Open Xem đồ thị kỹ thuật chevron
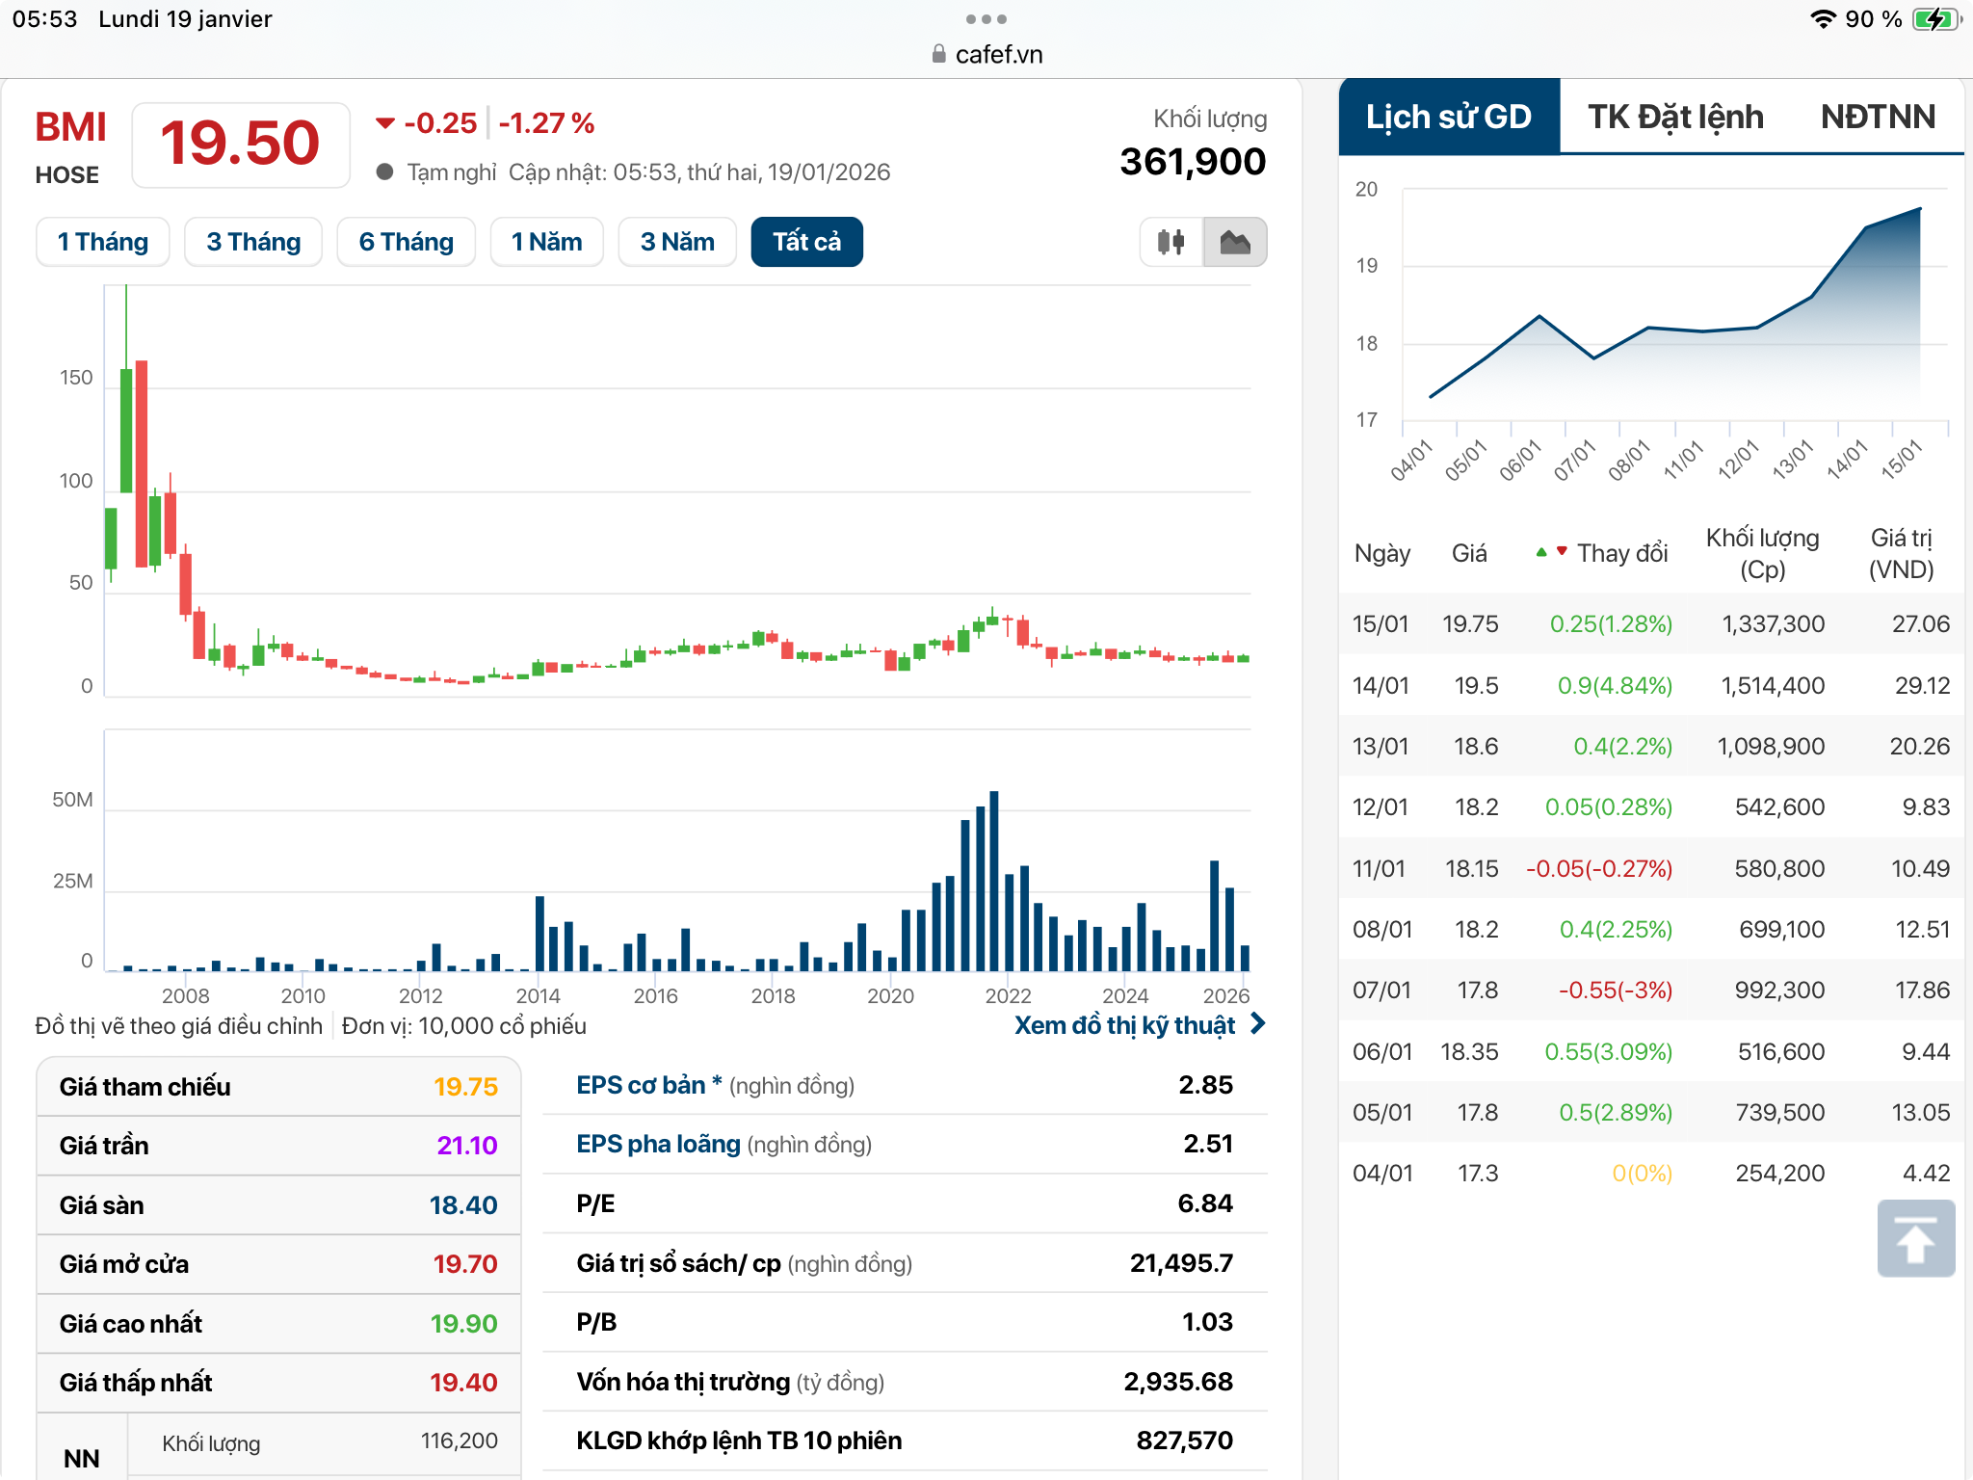This screenshot has height=1480, width=1973. [1258, 1024]
